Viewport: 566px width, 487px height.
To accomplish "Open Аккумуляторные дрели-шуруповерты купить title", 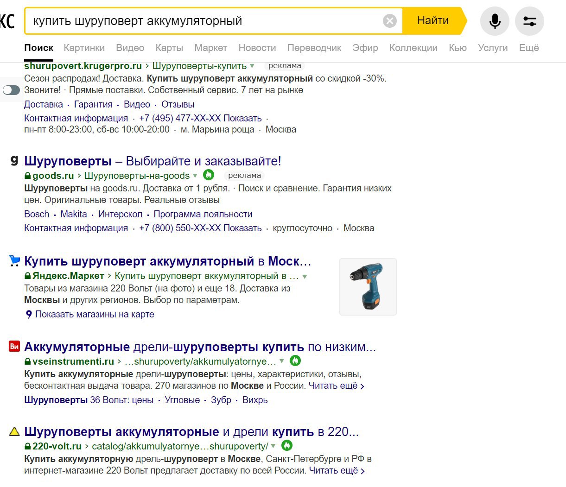I will (200, 347).
